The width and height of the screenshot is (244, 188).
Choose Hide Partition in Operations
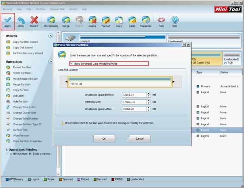(x=21, y=101)
